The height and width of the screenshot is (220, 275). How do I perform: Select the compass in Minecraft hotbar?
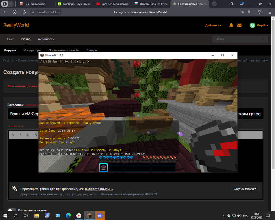tap(103, 167)
